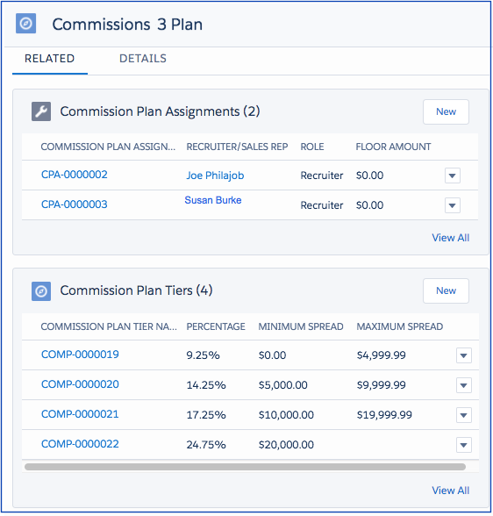Click the Commissions 3 Plan compass icon
This screenshot has width=493, height=516.
pyautogui.click(x=26, y=24)
